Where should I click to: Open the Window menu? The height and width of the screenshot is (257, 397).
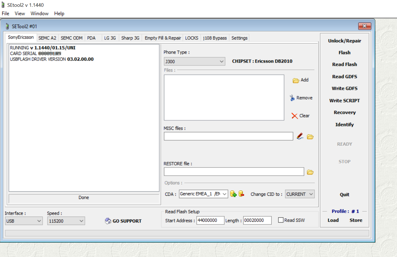pyautogui.click(x=40, y=14)
